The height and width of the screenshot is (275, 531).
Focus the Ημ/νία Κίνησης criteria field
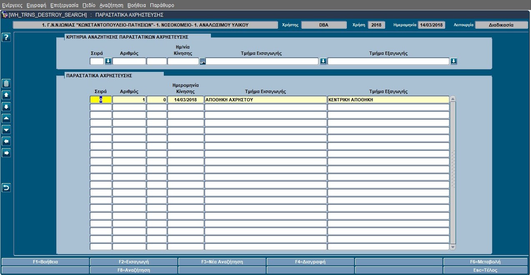(183, 61)
